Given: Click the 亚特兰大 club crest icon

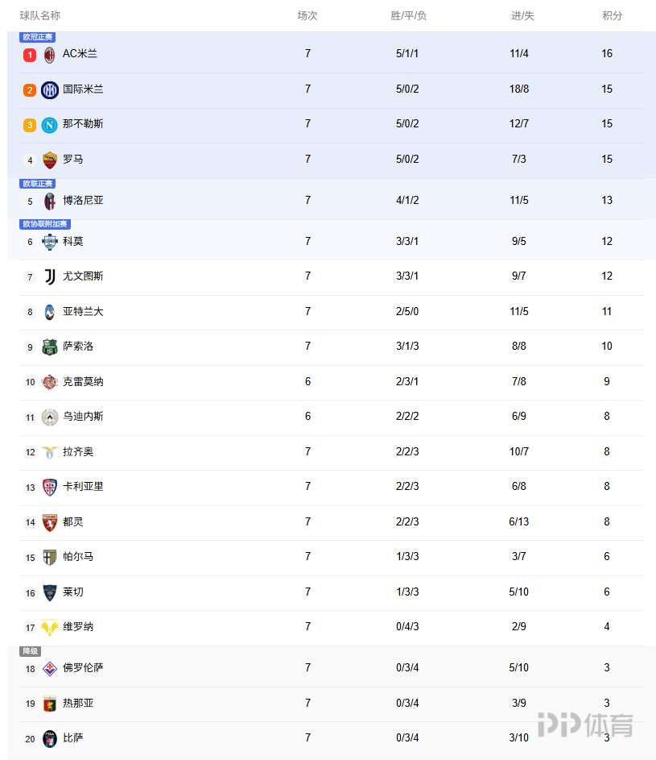Looking at the screenshot, I should point(50,312).
